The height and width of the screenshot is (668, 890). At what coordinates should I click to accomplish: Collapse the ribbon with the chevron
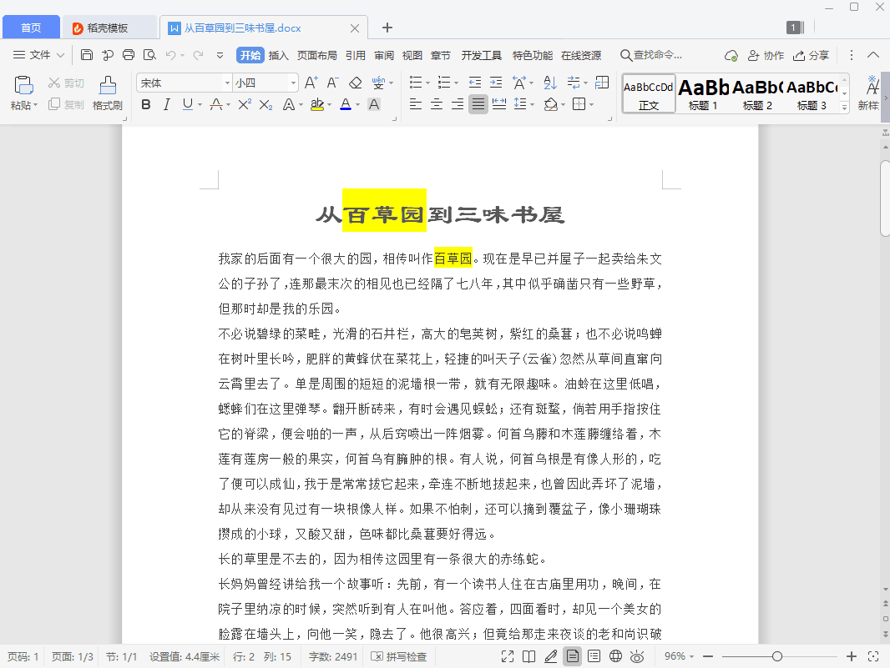873,55
